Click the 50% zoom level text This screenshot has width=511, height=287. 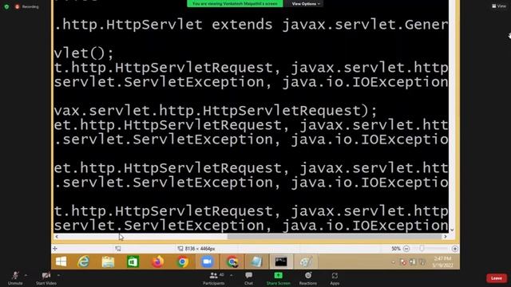396,249
